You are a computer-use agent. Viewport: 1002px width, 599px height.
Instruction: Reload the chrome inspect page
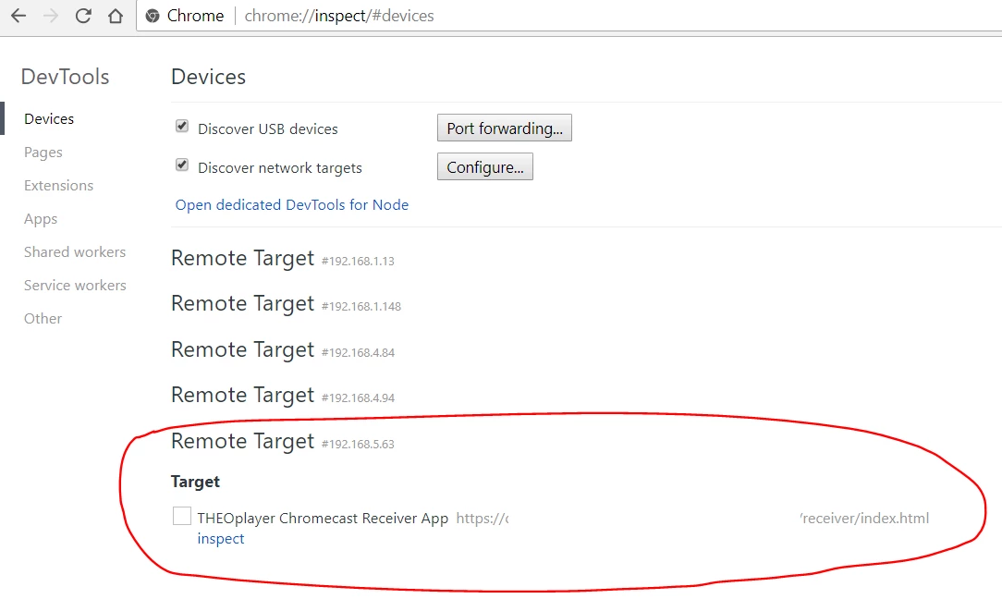[83, 16]
